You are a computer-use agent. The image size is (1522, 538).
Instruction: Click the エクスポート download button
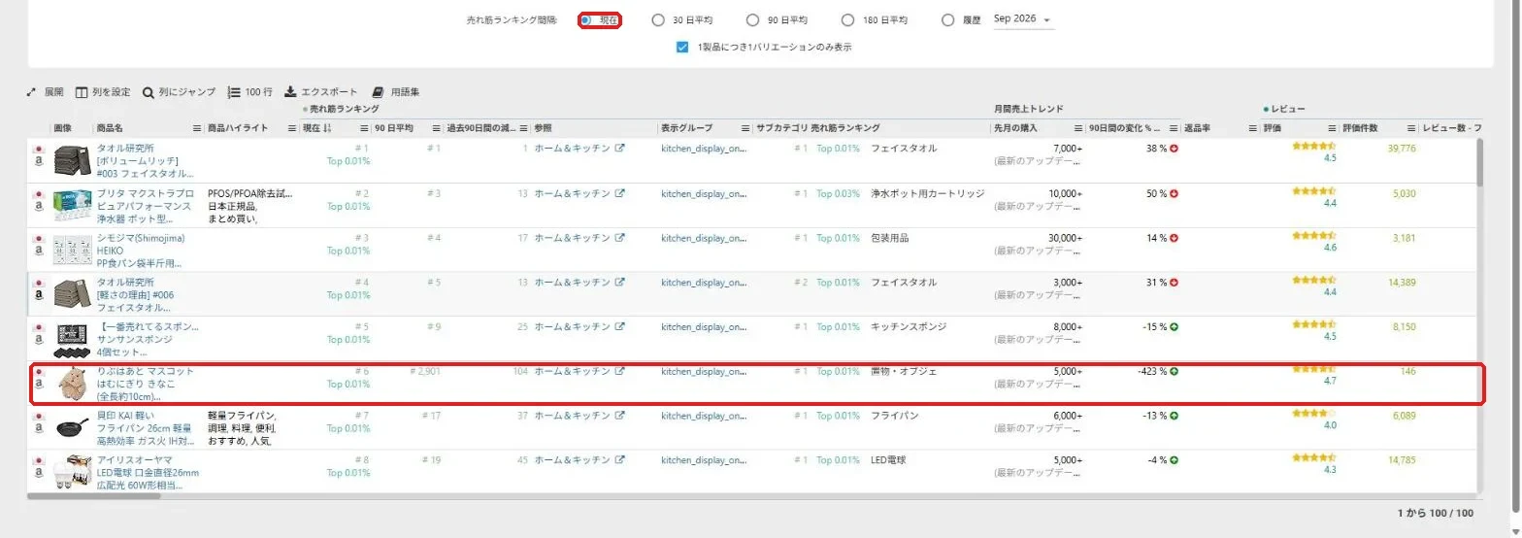pos(321,92)
